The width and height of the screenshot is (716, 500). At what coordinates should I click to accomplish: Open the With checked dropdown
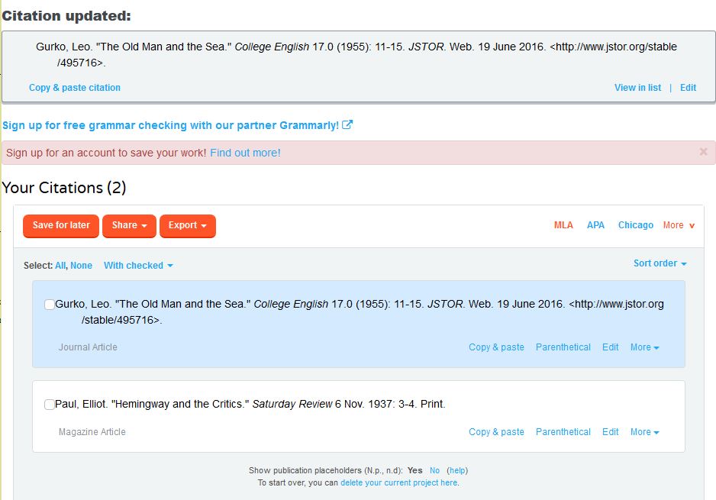click(x=138, y=266)
